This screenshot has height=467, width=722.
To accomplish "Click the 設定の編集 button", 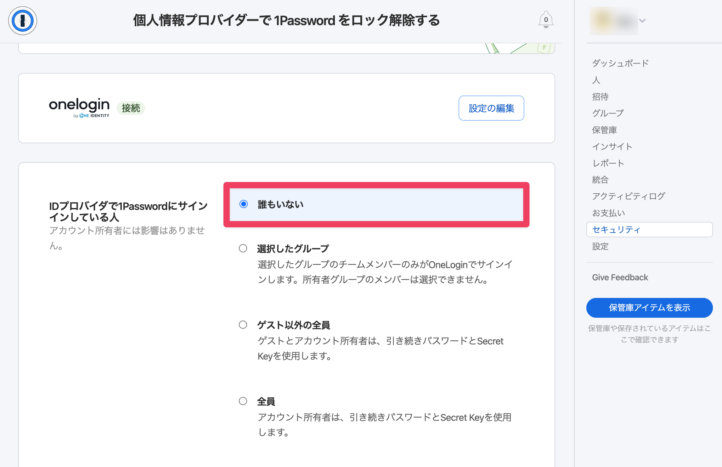I will 491,108.
